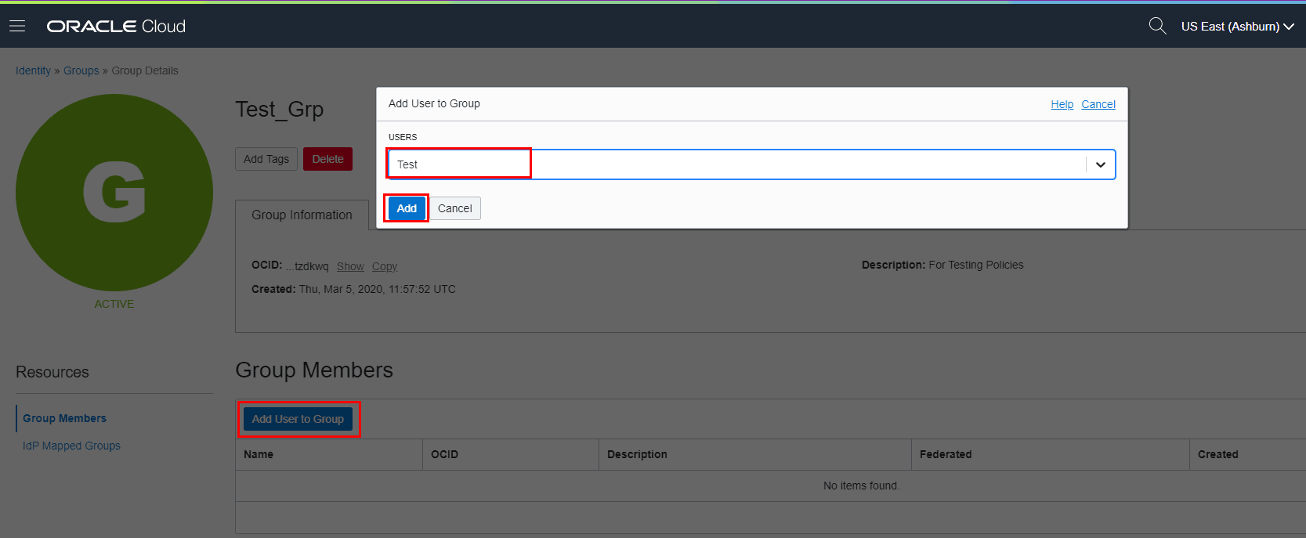Viewport: 1306px width, 538px height.
Task: Go to the Identity breadcrumb
Action: pyautogui.click(x=33, y=70)
